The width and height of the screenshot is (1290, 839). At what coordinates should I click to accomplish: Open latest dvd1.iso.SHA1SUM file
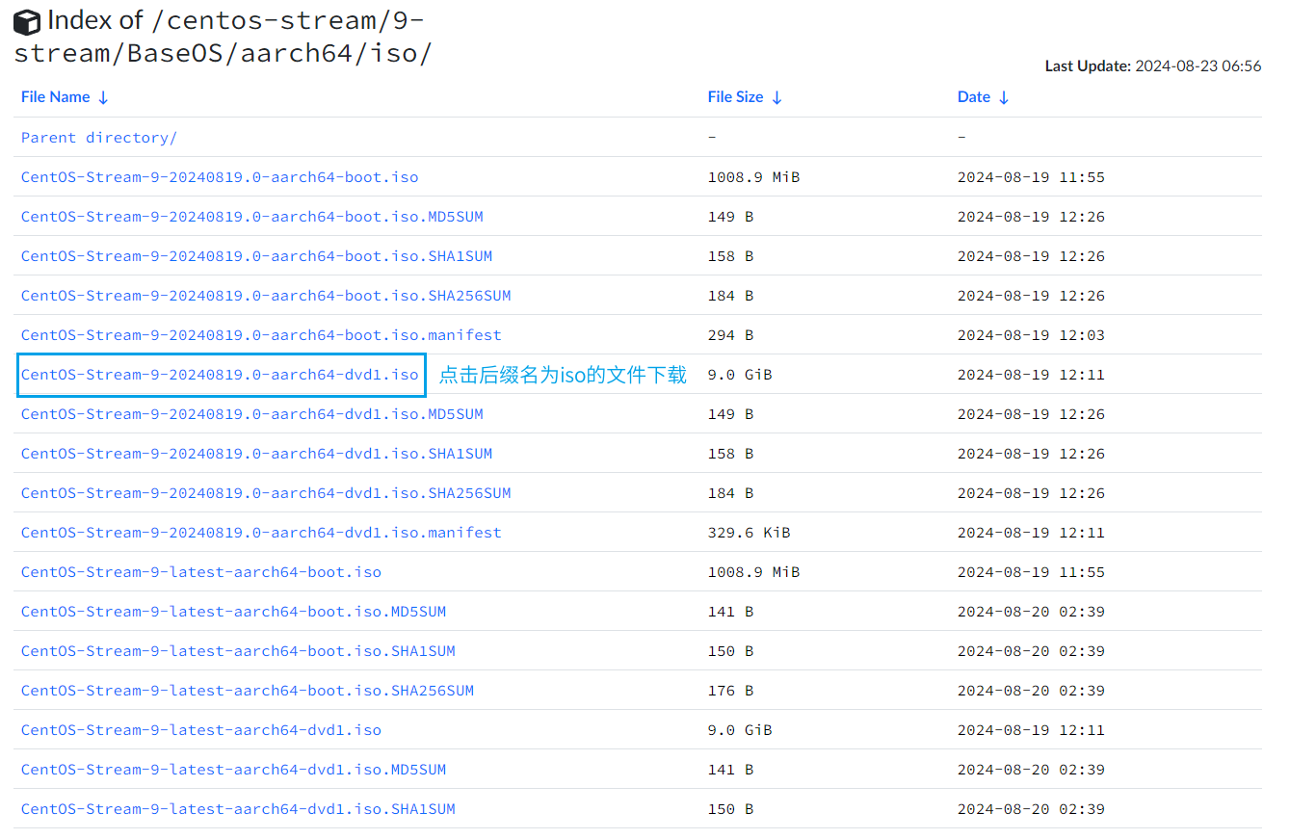point(238,809)
